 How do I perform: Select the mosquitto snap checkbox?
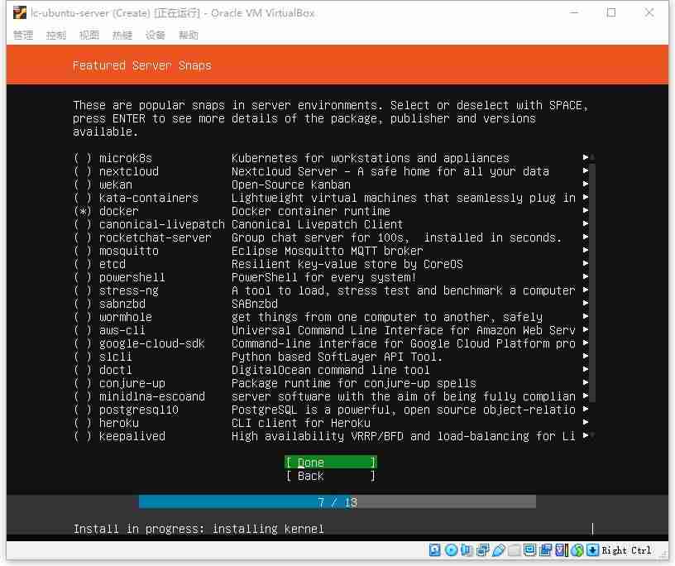coord(83,251)
